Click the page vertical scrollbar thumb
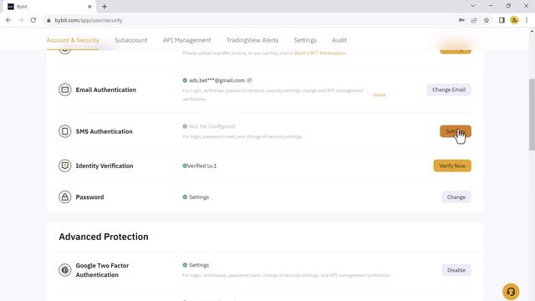Viewport: 535px width, 301px height. 532,115
